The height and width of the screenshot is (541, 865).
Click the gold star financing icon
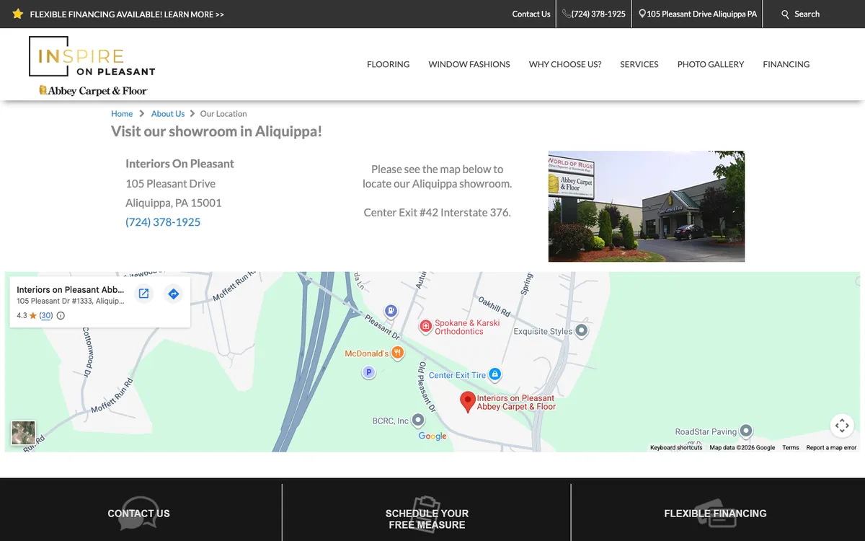point(17,14)
